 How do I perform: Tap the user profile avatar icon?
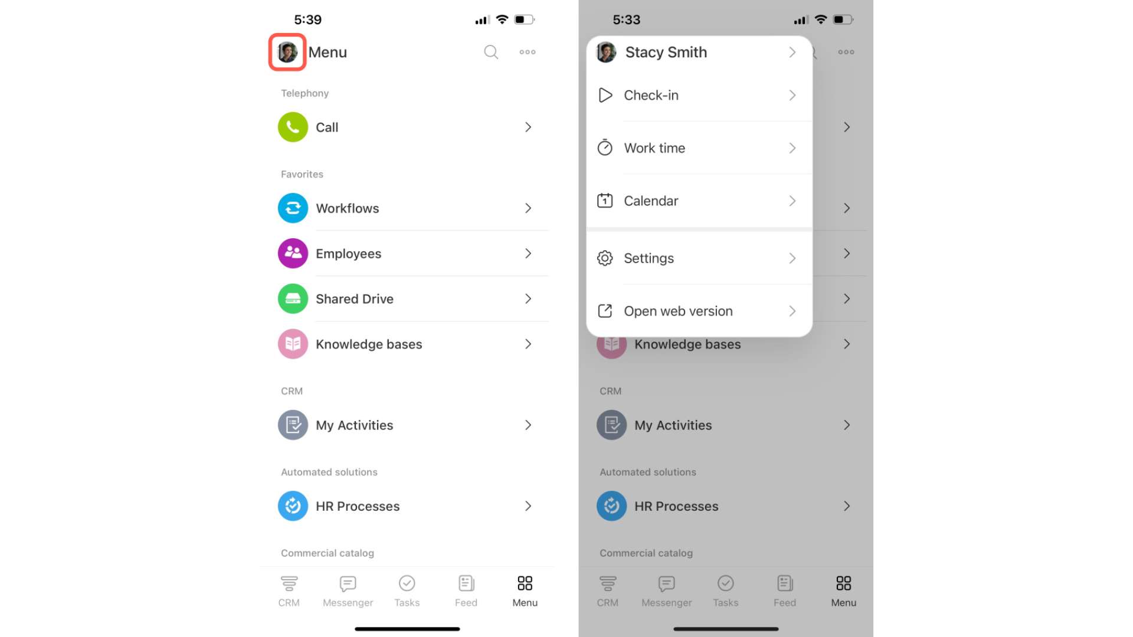point(287,51)
